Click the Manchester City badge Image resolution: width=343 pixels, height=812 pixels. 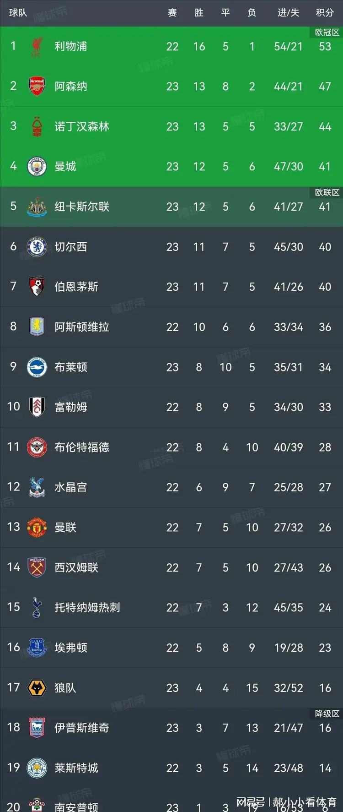tap(37, 167)
